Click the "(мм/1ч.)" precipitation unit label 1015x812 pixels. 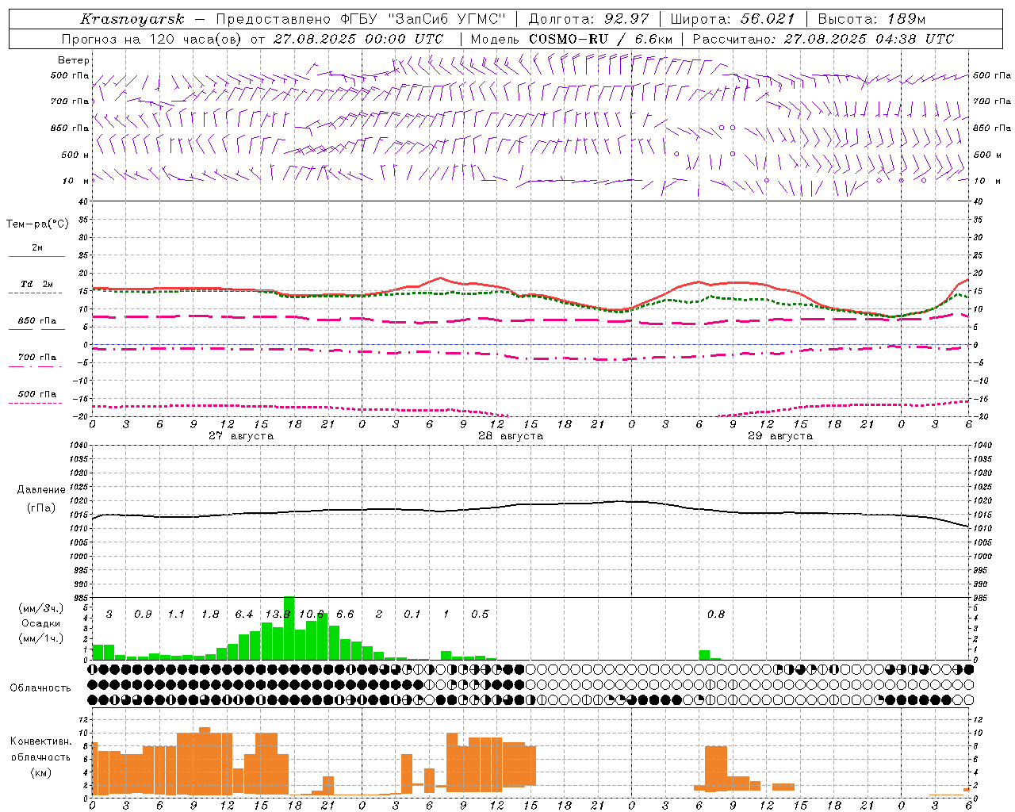[x=41, y=638]
